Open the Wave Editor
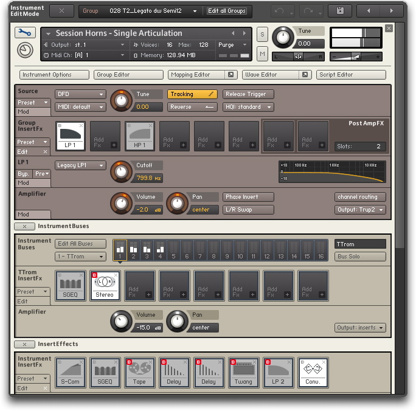 pos(271,75)
